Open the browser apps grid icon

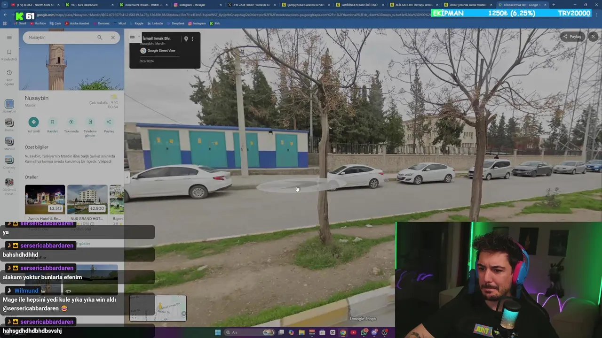(5, 23)
